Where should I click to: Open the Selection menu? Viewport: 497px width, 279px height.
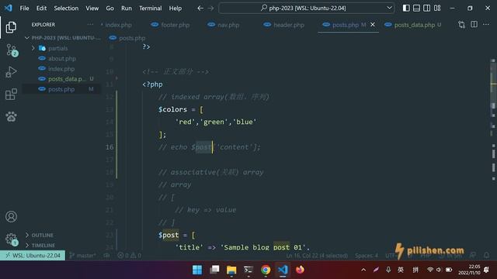pyautogui.click(x=66, y=9)
